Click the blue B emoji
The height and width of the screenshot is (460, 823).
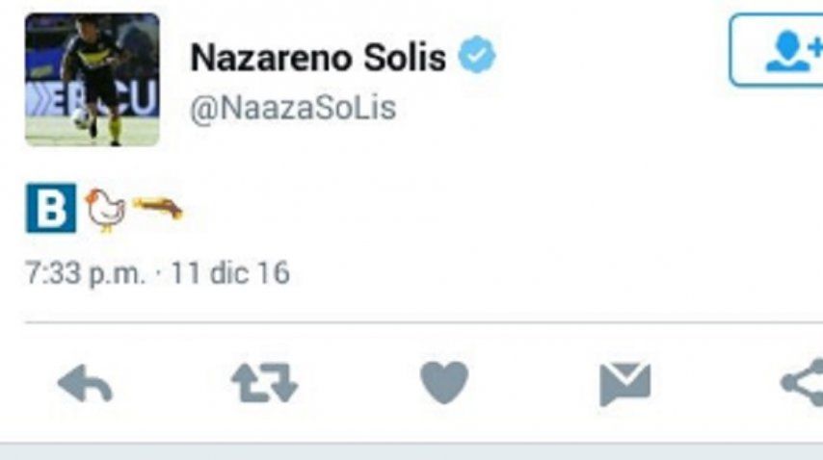(51, 208)
